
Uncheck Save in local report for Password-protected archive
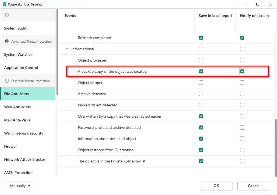coord(201,127)
